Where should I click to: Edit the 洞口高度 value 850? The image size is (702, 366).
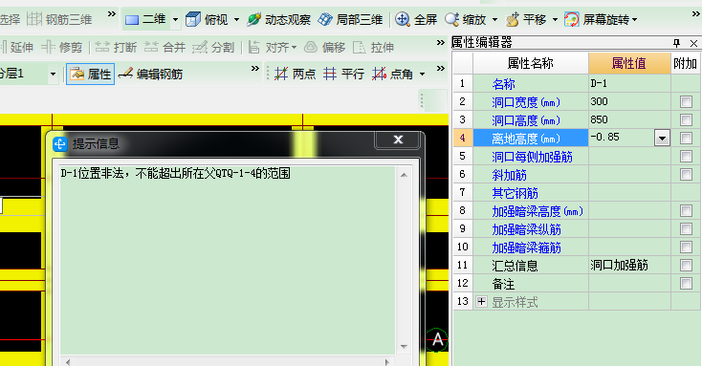point(629,119)
